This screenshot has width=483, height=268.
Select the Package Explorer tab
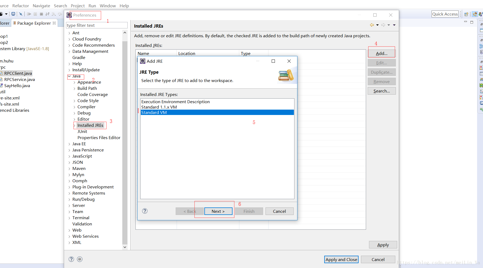[x=34, y=23]
